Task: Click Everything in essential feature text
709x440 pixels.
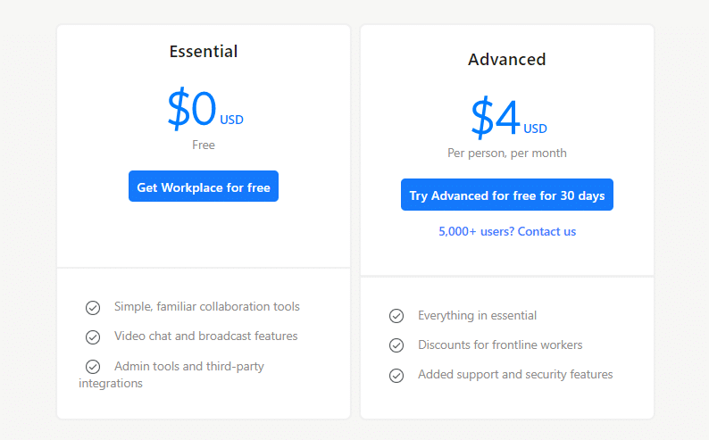Action: point(477,316)
